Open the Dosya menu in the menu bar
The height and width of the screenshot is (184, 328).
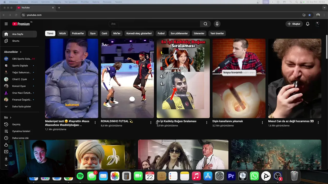pos(25,2)
